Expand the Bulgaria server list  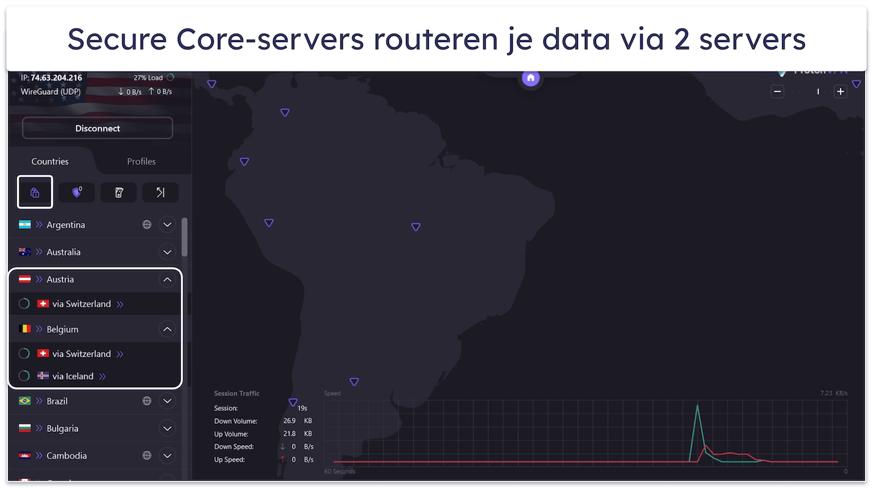pyautogui.click(x=167, y=428)
